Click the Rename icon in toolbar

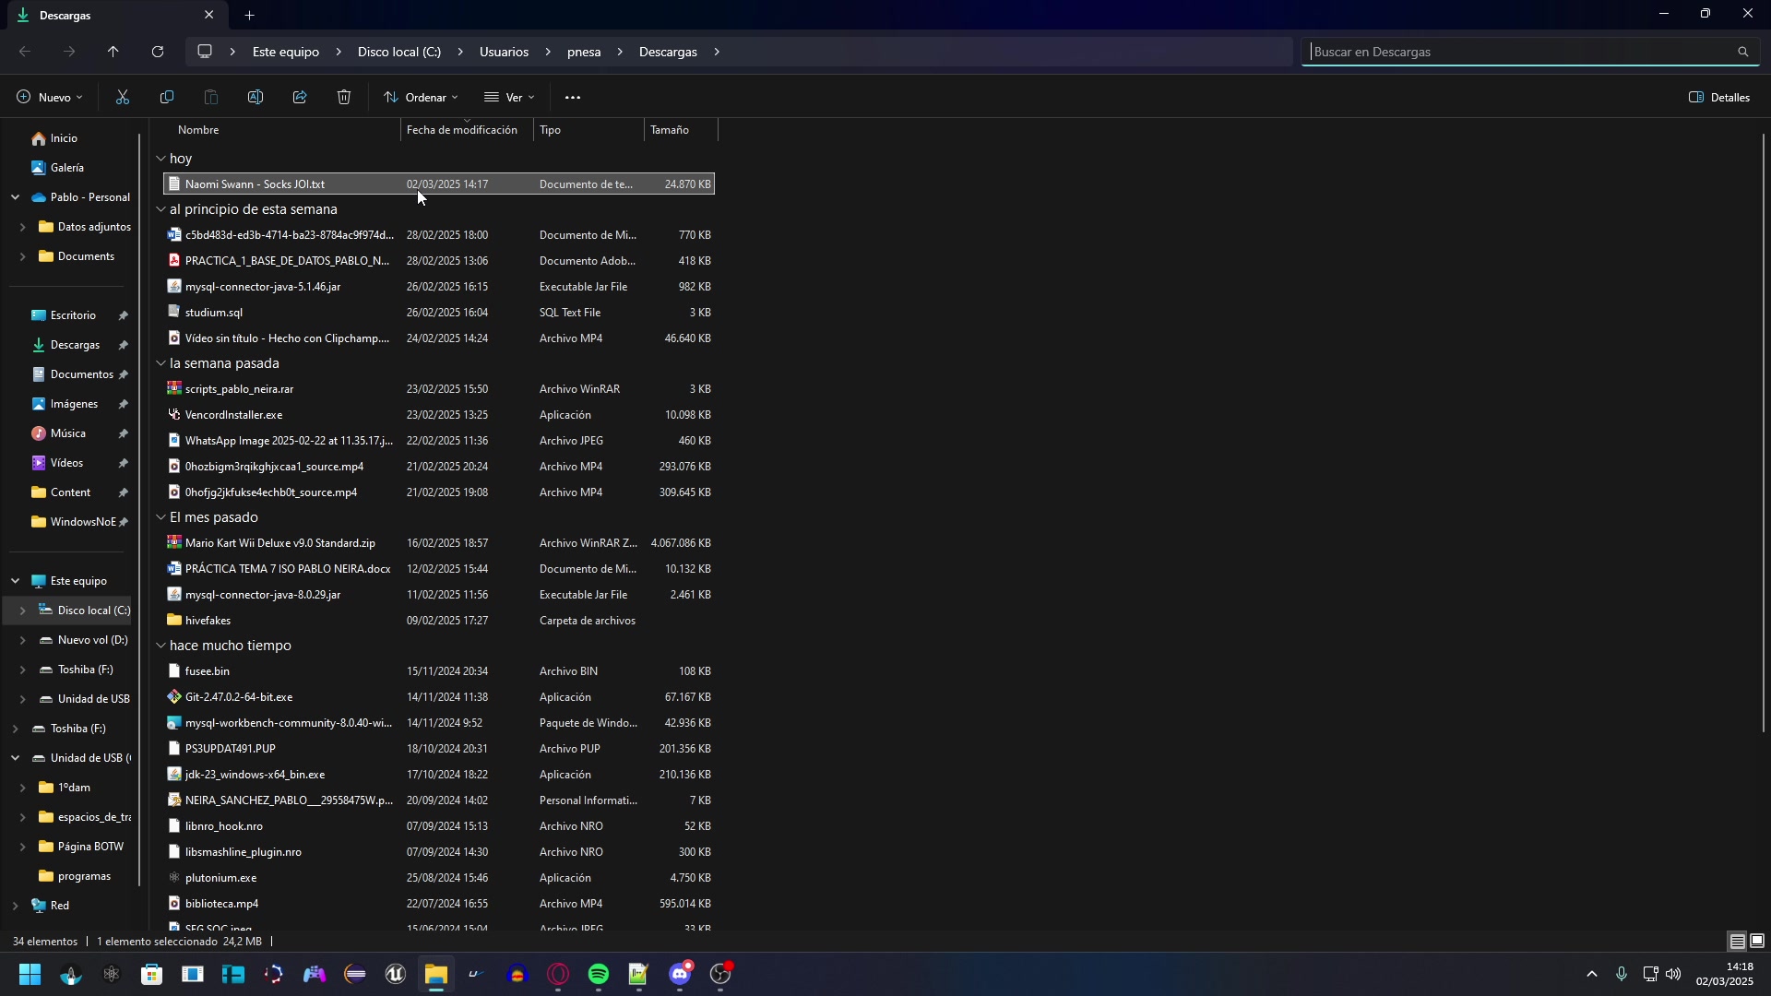click(256, 98)
